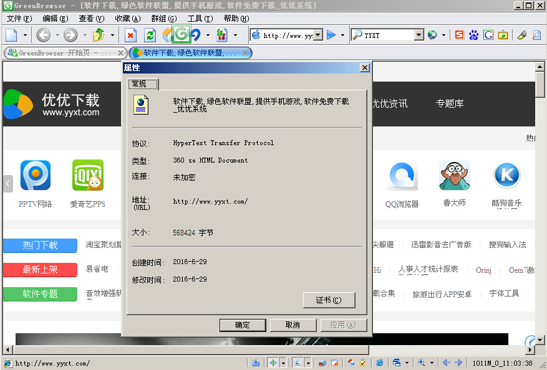The height and width of the screenshot is (370, 547).
Task: Open the 群组(G) menu
Action: 164,19
